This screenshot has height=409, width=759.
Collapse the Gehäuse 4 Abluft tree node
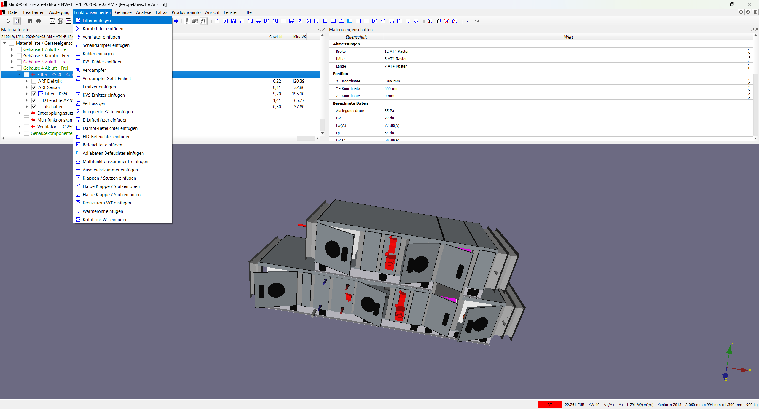click(12, 68)
